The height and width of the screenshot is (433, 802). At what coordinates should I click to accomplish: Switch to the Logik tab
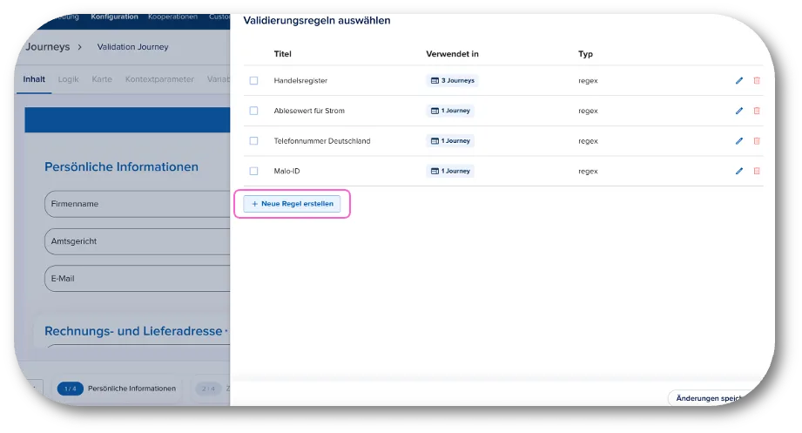[68, 79]
